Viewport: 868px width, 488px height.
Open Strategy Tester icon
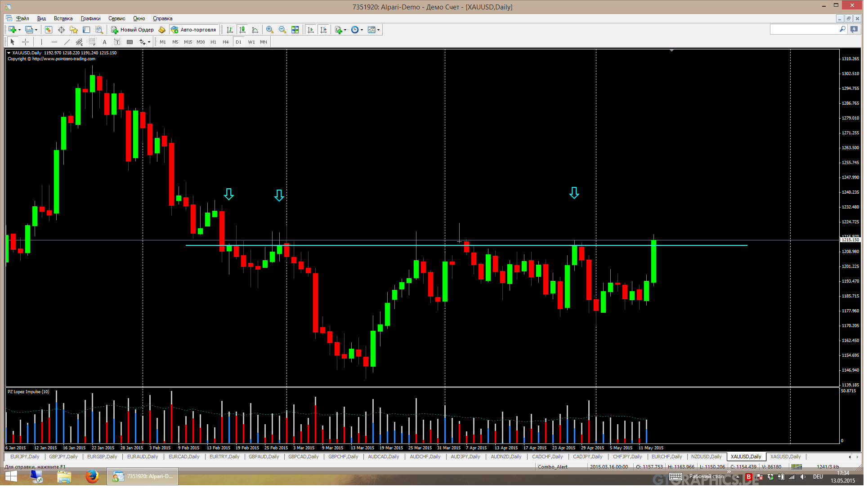99,30
